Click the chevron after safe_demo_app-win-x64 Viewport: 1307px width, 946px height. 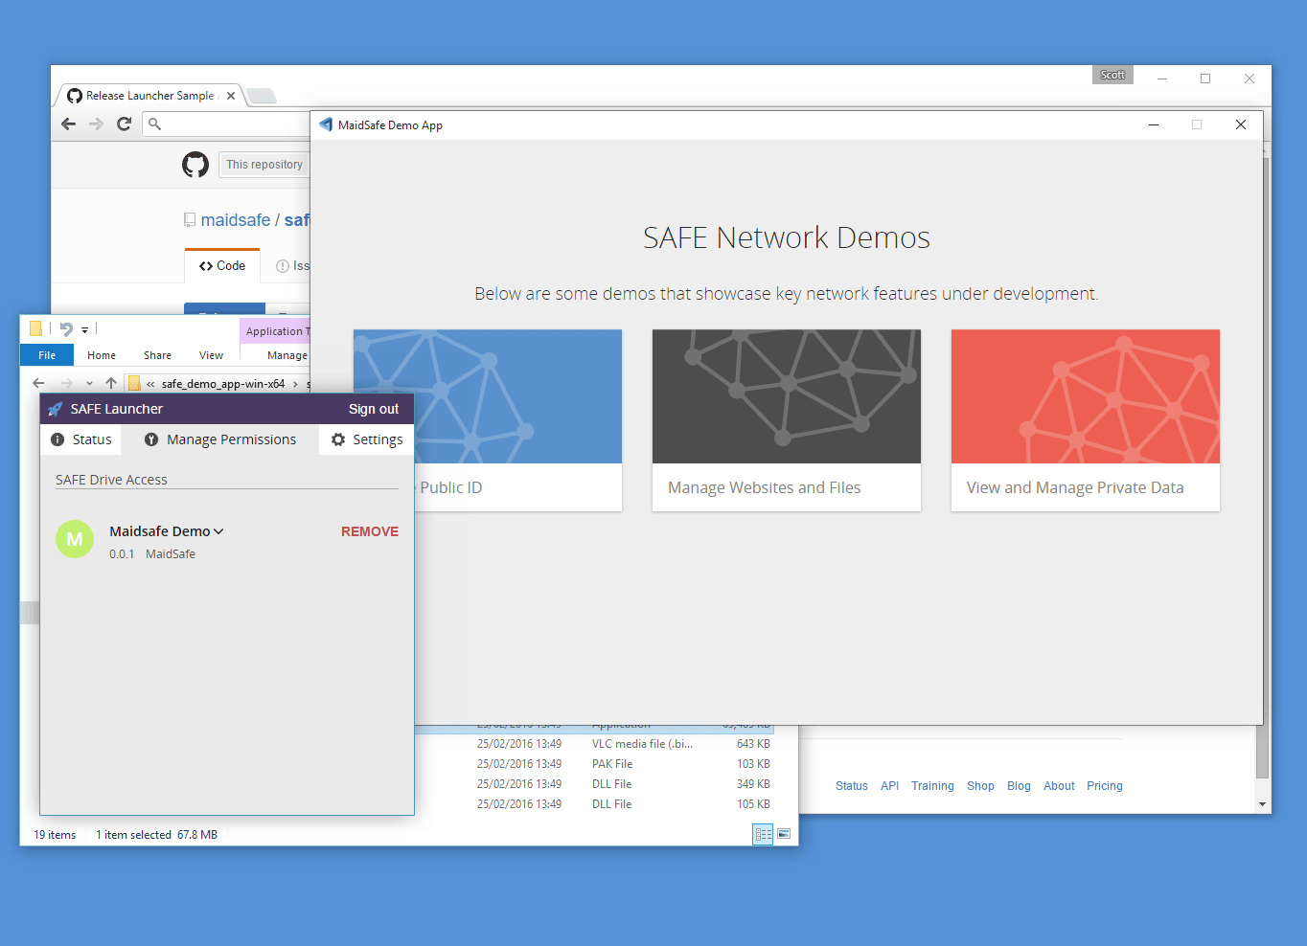[295, 384]
